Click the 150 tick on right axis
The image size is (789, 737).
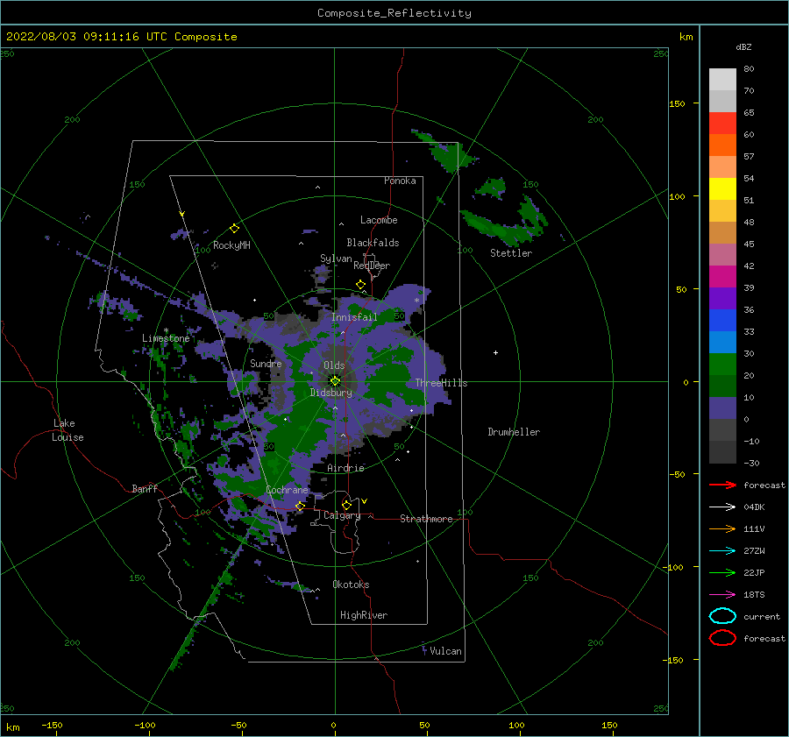pos(677,103)
